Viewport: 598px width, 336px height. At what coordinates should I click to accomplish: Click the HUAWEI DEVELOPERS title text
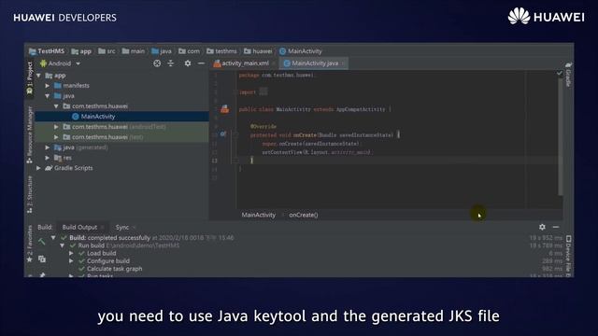point(64,18)
